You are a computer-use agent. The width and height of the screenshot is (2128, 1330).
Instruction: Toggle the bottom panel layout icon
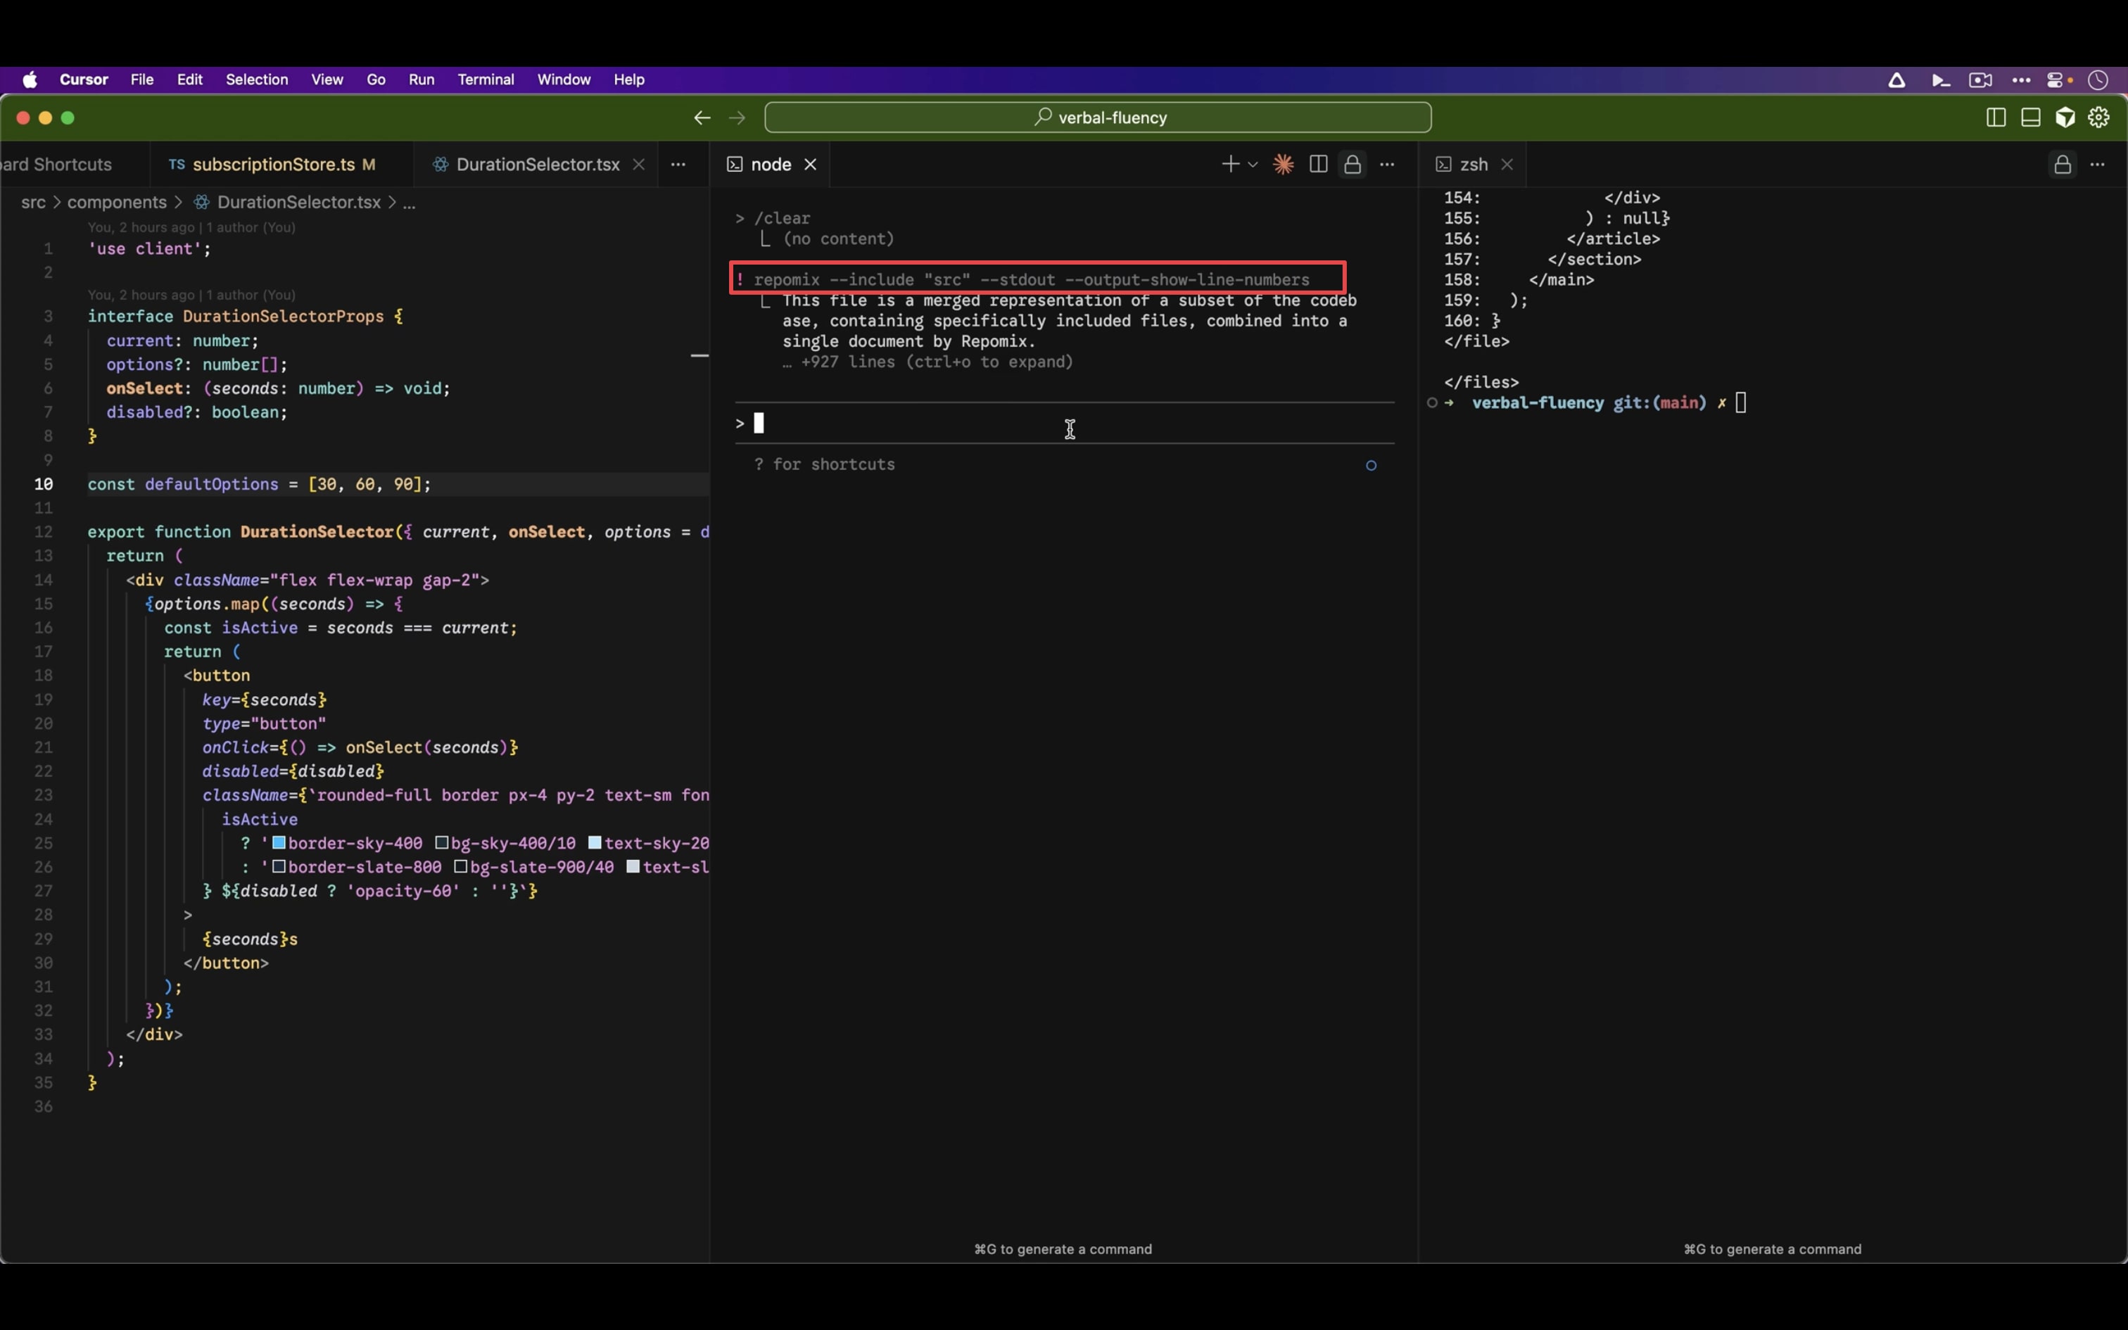2030,118
